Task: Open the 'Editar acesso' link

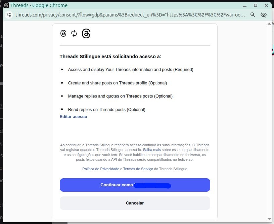Action: coord(73,117)
